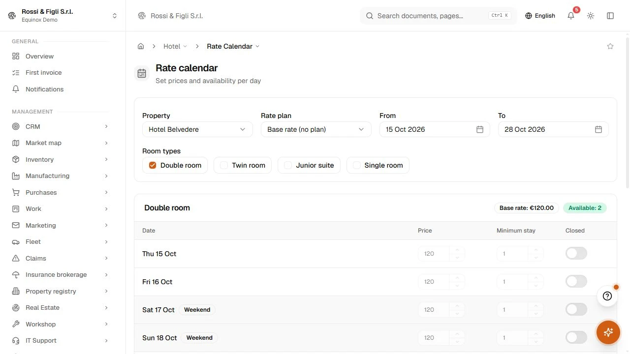Open the notifications bell in header
This screenshot has width=630, height=354.
coord(571,16)
